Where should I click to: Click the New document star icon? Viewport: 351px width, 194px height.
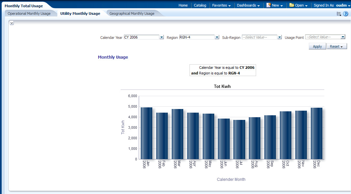(x=268, y=5)
